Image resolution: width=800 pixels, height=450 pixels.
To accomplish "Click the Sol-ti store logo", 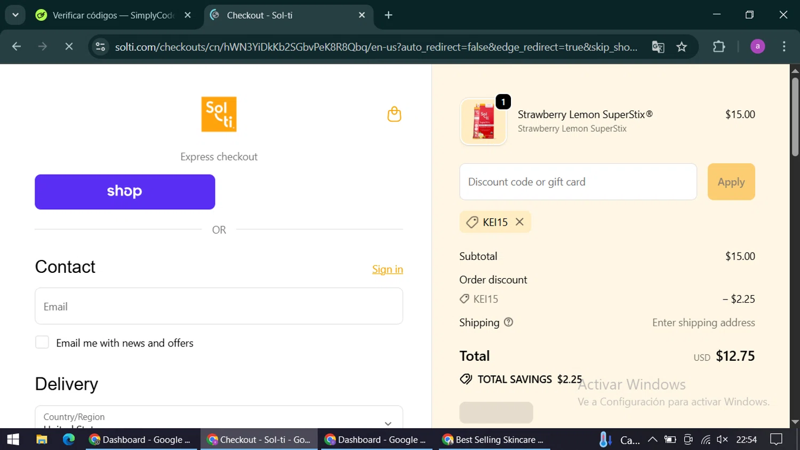I will pyautogui.click(x=219, y=114).
